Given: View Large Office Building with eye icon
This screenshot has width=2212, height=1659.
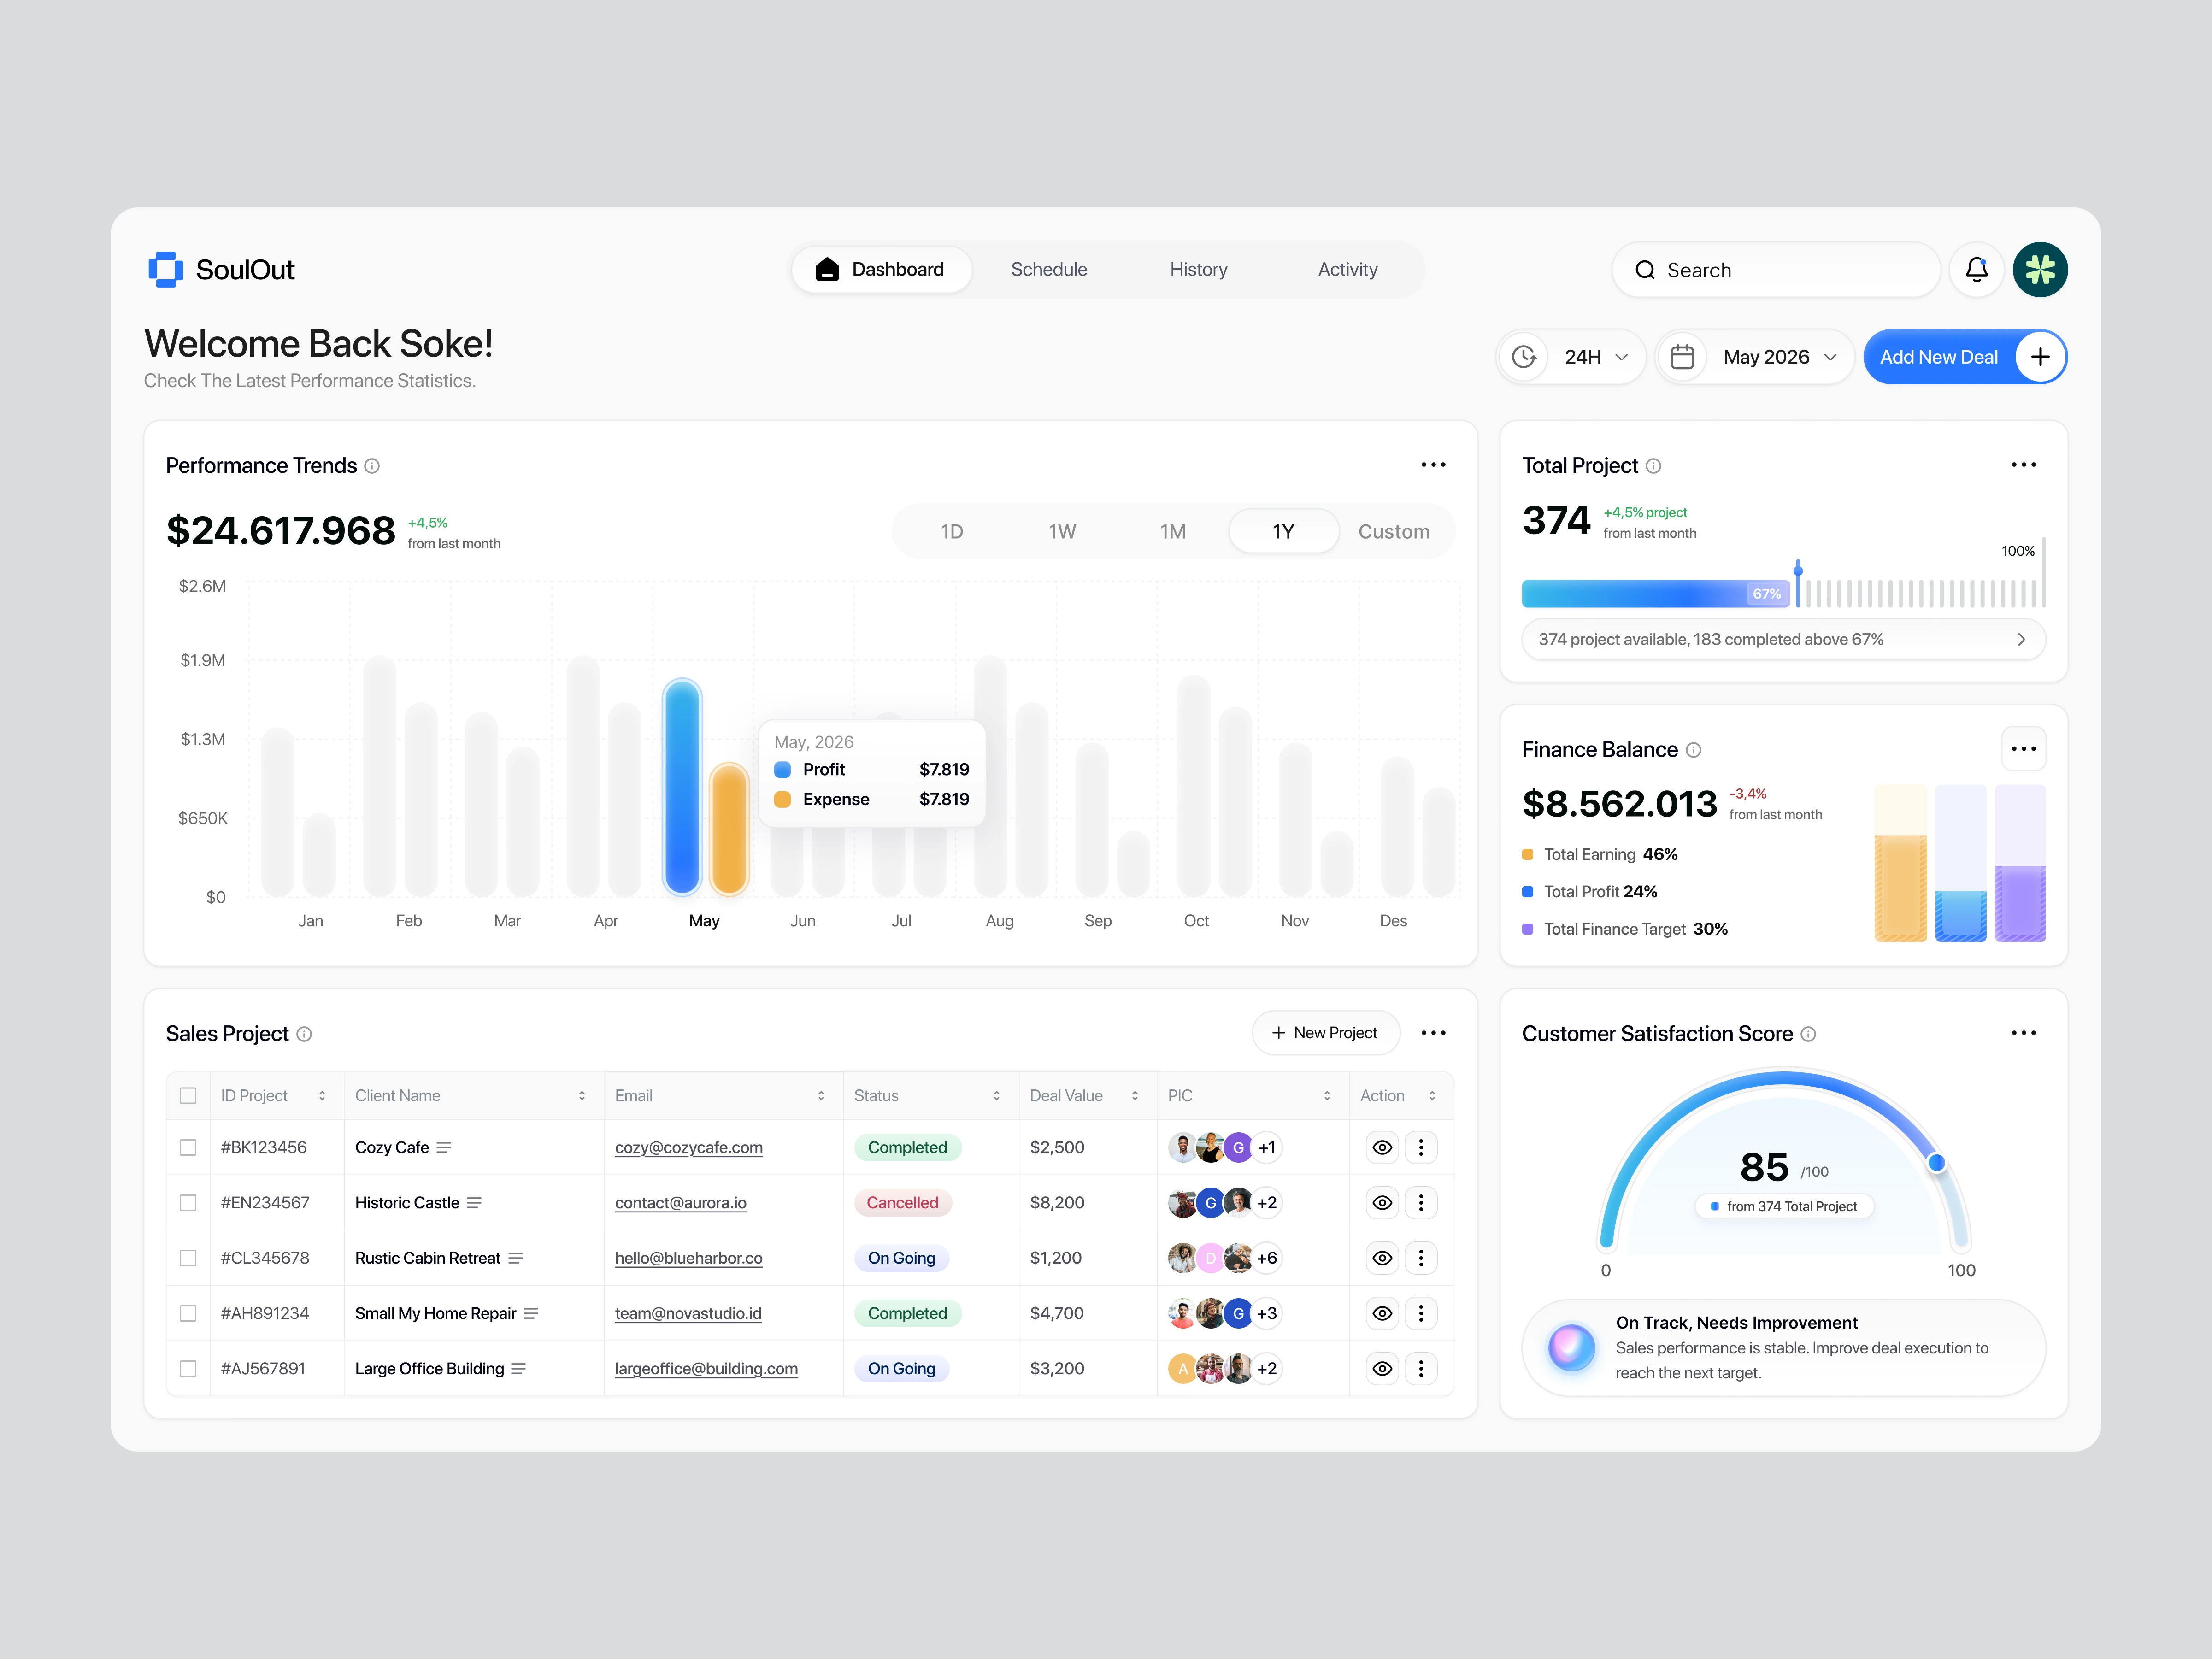Looking at the screenshot, I should pyautogui.click(x=1382, y=1369).
